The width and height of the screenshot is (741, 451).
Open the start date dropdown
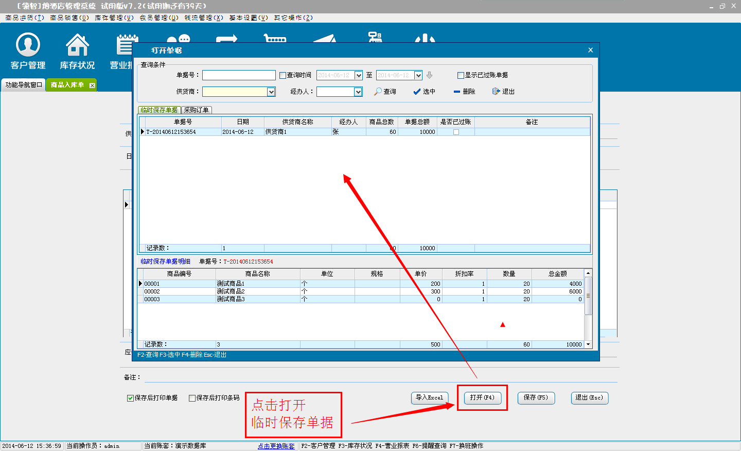(359, 75)
